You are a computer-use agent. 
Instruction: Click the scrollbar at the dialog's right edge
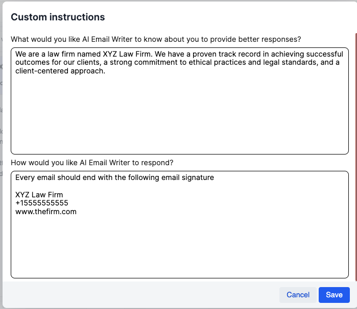tap(355, 153)
